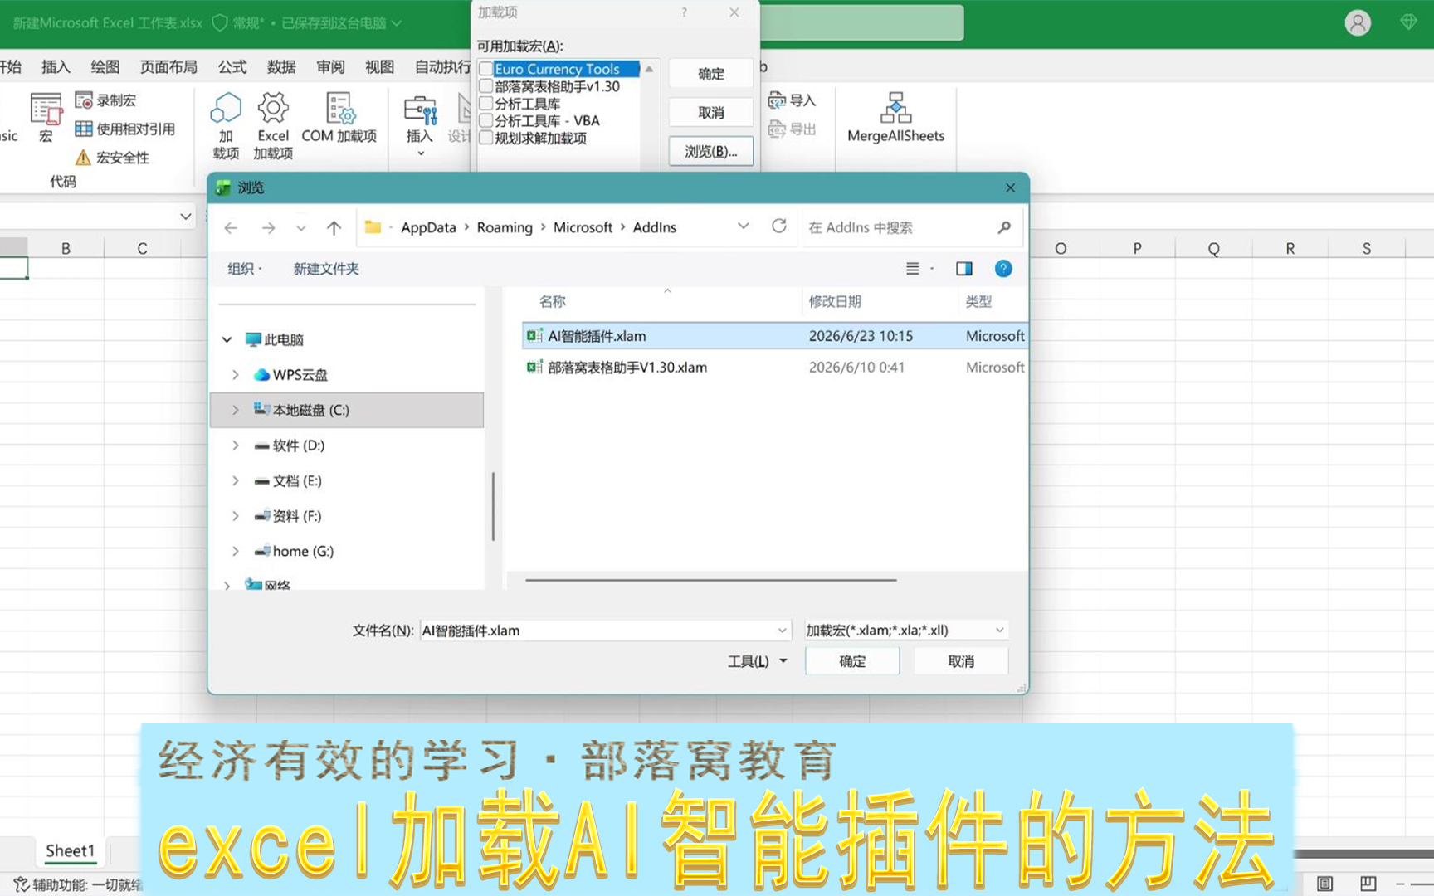Image resolution: width=1434 pixels, height=896 pixels.
Task: Open the 审阅 ribbon tab
Action: tap(330, 66)
